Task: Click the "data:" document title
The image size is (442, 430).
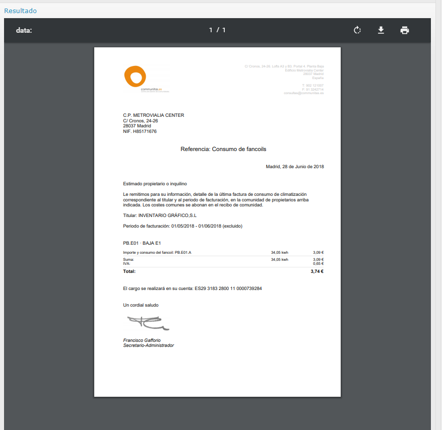Action: (x=24, y=30)
